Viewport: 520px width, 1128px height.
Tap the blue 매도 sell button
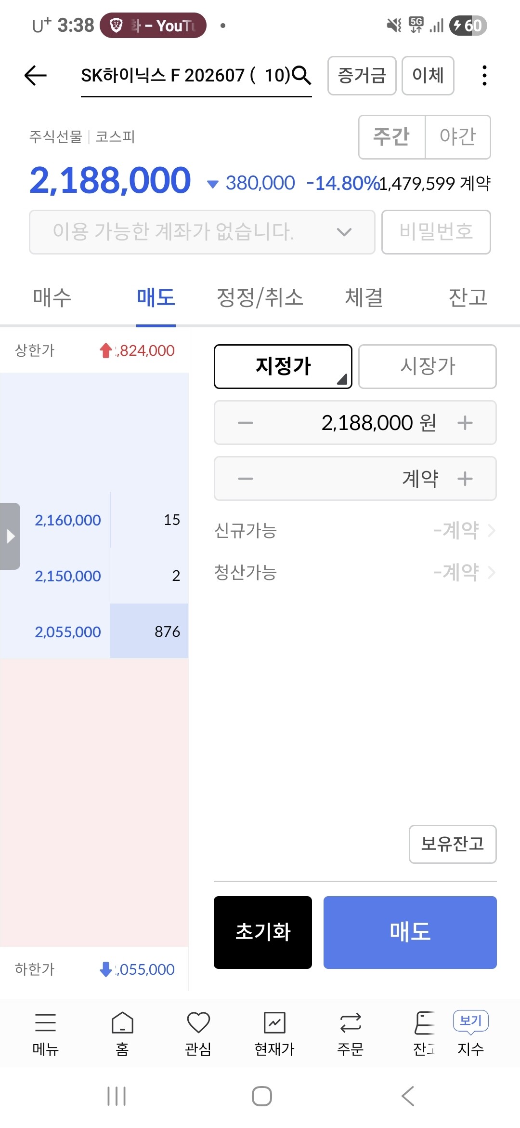410,932
